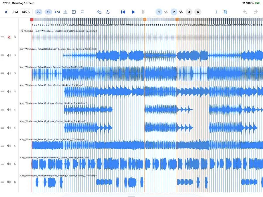Skip back to the start
Image resolution: width=263 pixels, height=197 pixels.
(x=123, y=12)
